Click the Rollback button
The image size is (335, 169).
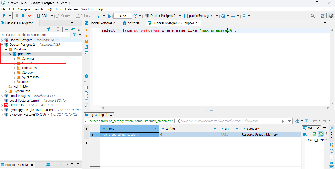(x=84, y=16)
